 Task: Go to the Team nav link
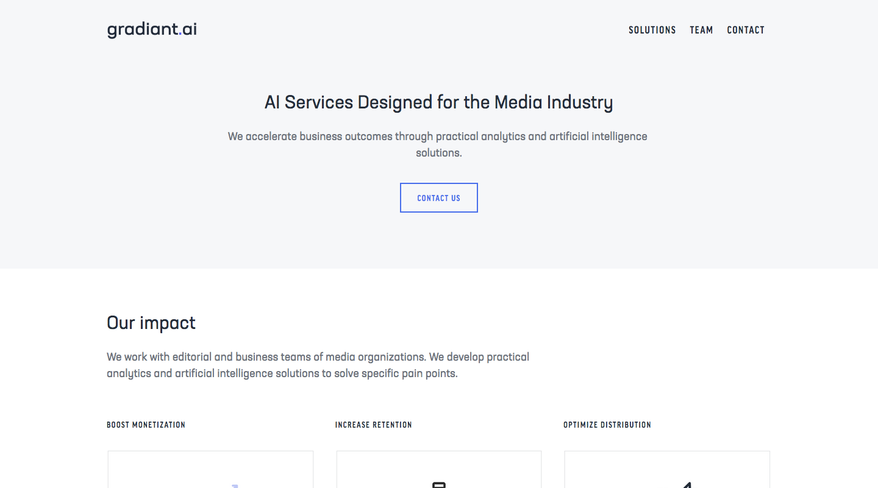tap(701, 30)
